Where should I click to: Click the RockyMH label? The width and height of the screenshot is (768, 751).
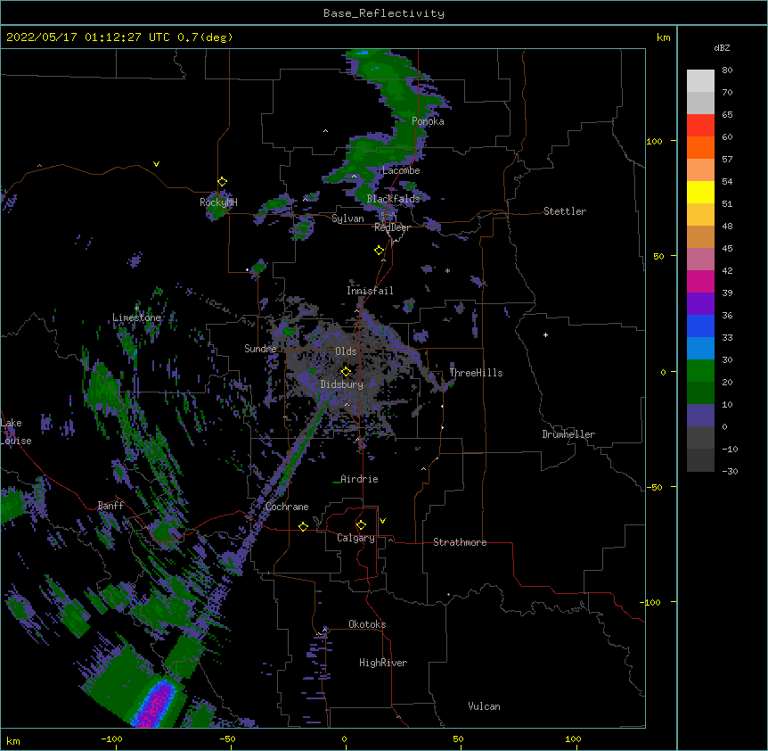(x=218, y=202)
